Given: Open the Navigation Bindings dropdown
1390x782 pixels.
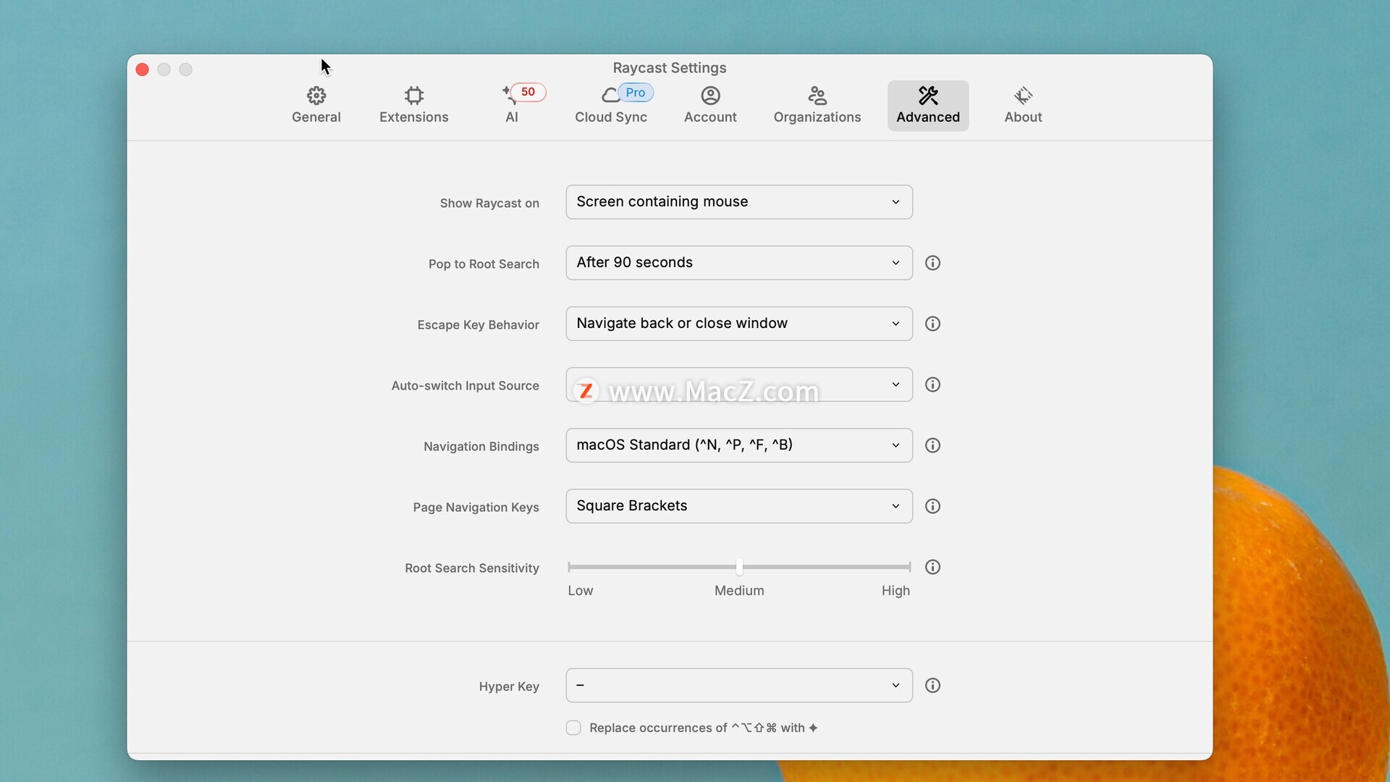Looking at the screenshot, I should point(739,445).
